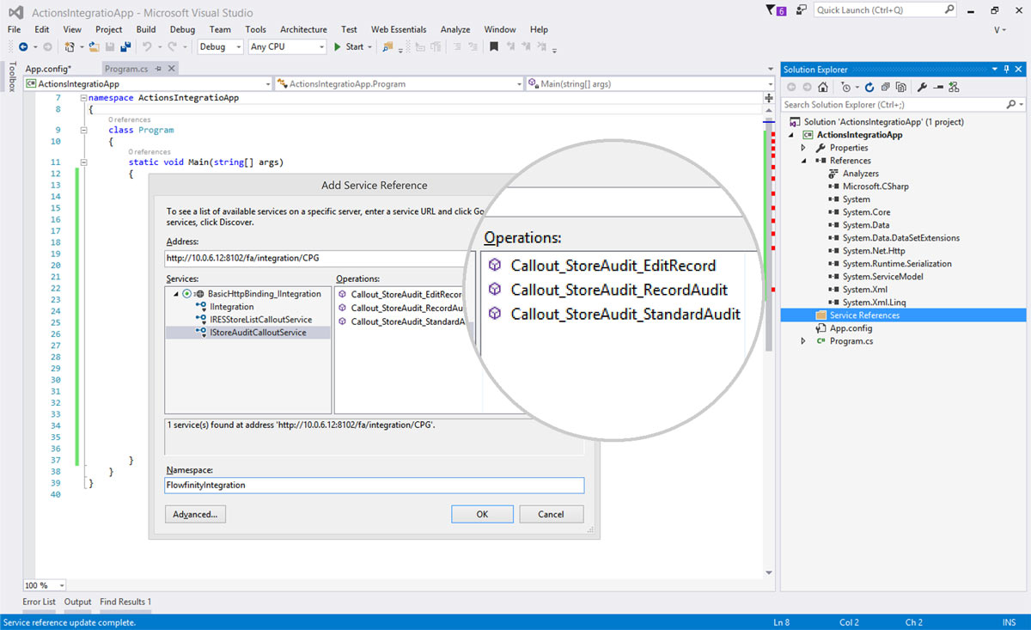This screenshot has width=1031, height=630.
Task: Open Properties wrench icon in Solution Explorer
Action: [x=922, y=87]
